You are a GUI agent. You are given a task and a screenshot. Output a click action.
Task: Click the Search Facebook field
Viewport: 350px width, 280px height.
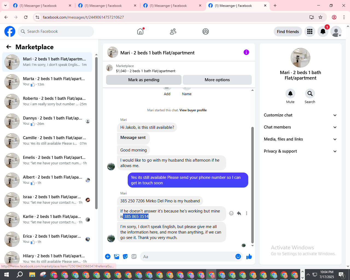tap(56, 31)
